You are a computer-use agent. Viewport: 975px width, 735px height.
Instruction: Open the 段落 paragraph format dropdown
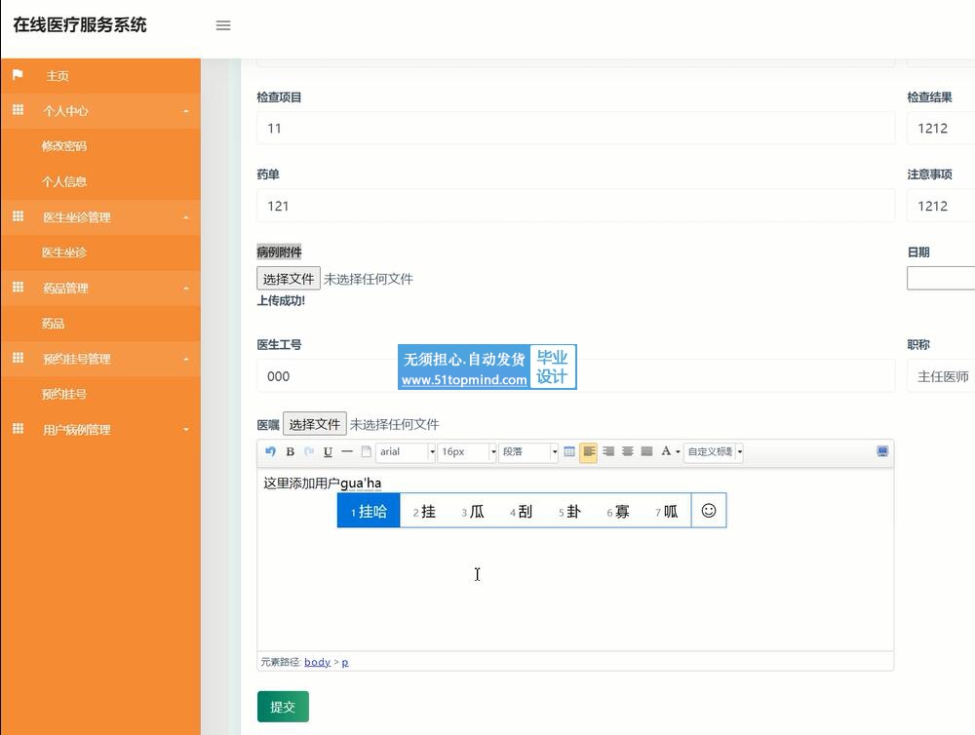[528, 452]
